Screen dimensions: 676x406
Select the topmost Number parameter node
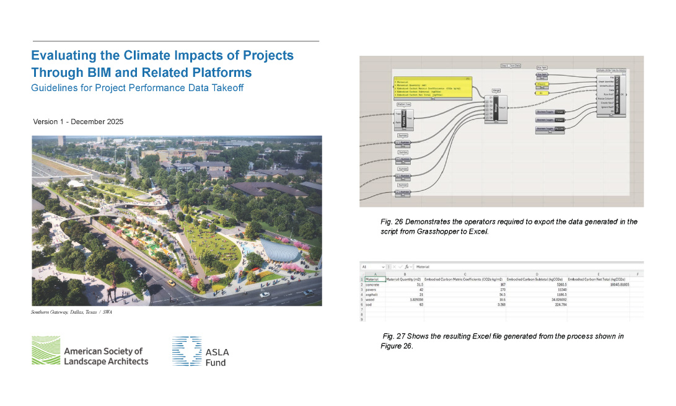[x=403, y=143]
